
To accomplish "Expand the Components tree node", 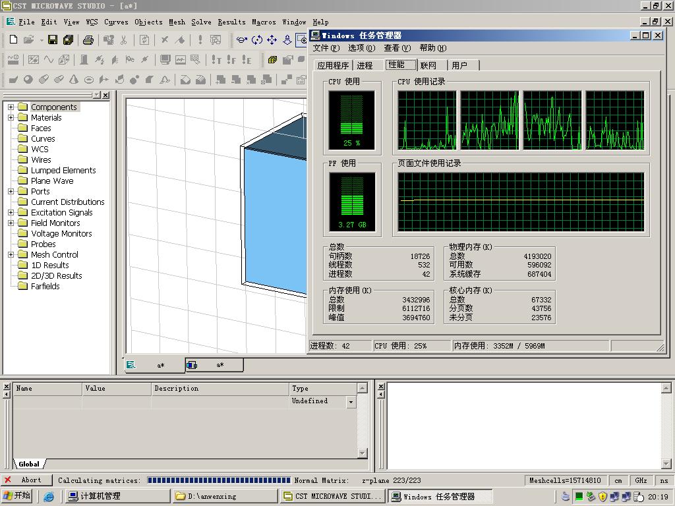I will click(11, 107).
